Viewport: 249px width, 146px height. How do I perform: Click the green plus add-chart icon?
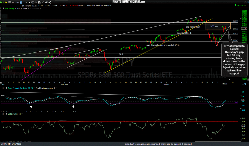tap(1, 2)
